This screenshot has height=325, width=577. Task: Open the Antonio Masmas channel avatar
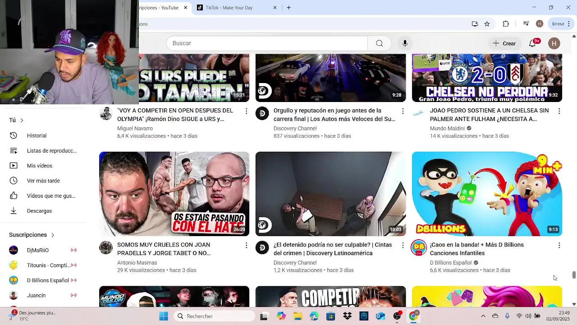(106, 247)
